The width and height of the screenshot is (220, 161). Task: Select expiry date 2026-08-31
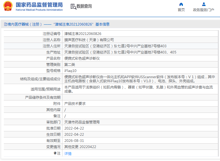pos(74,140)
